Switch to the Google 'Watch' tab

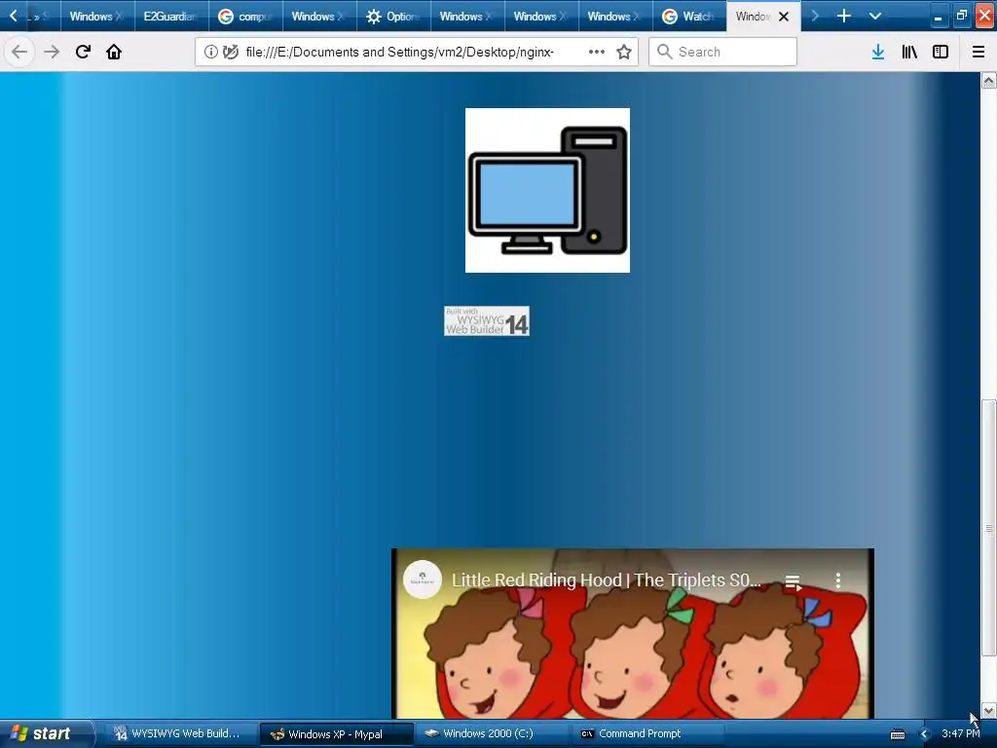click(689, 17)
